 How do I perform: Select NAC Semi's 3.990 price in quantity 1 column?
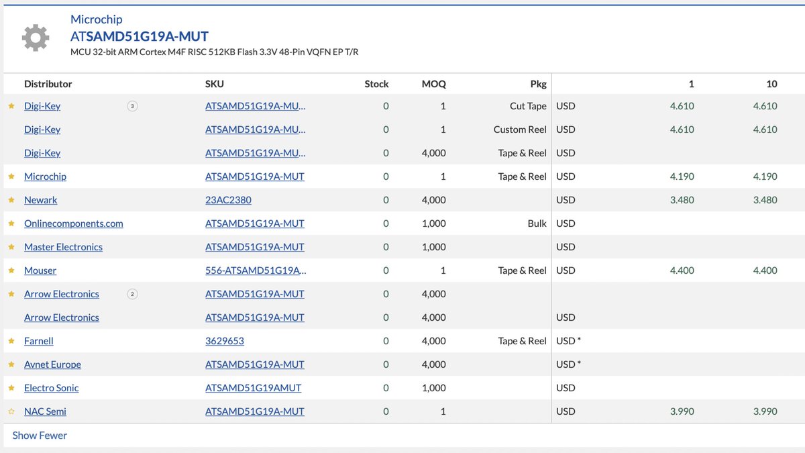click(x=682, y=411)
